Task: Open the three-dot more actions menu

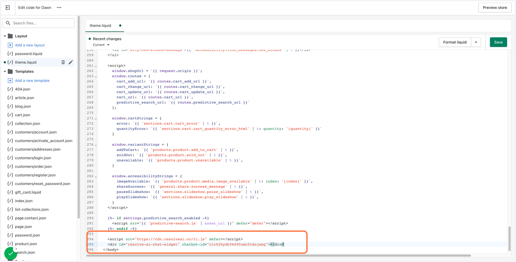Action: [59, 8]
